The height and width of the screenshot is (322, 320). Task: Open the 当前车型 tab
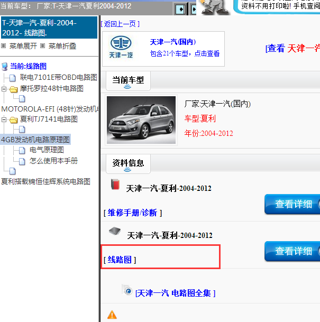[128, 81]
